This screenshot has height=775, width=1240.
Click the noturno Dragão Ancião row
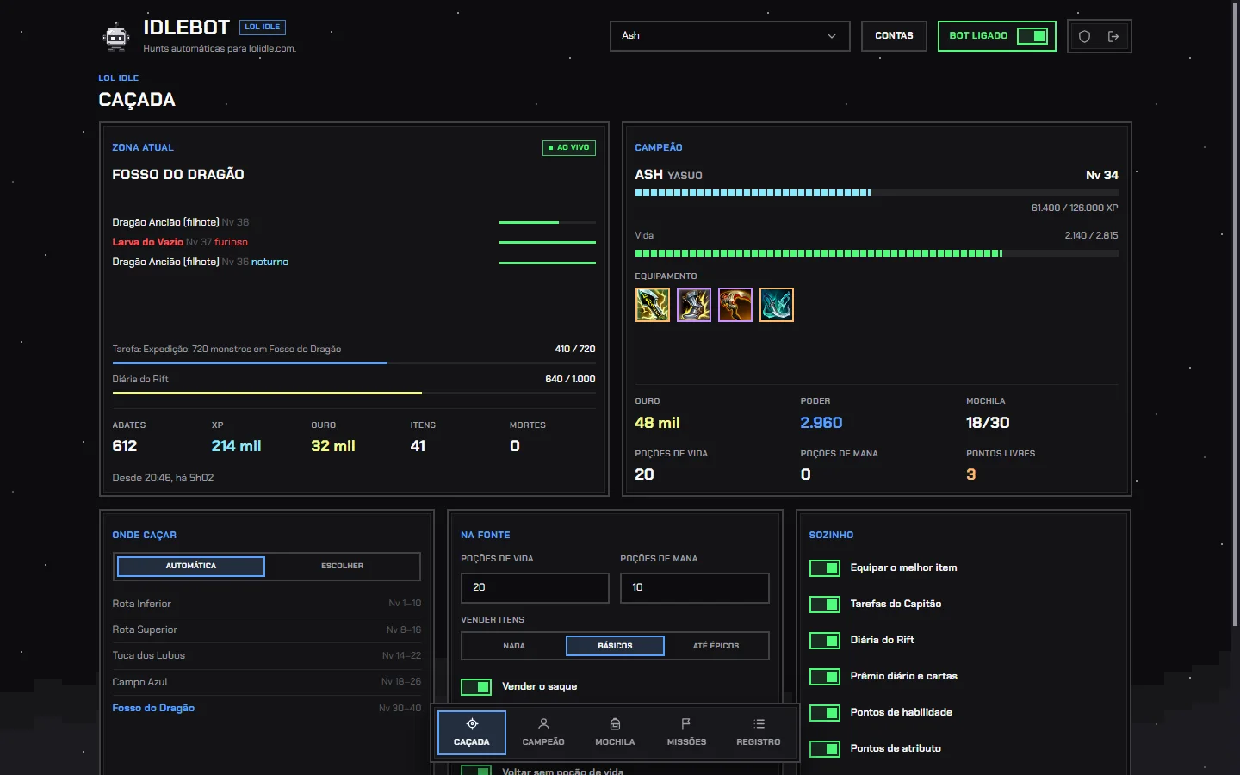point(354,262)
